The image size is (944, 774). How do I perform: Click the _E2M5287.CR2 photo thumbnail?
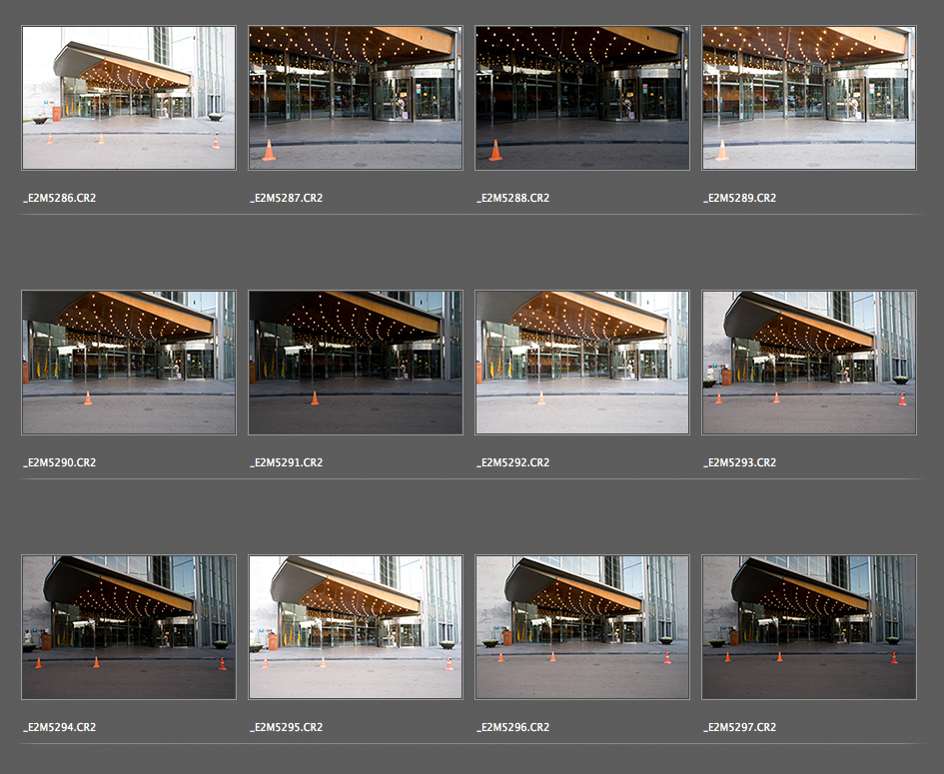pyautogui.click(x=355, y=98)
